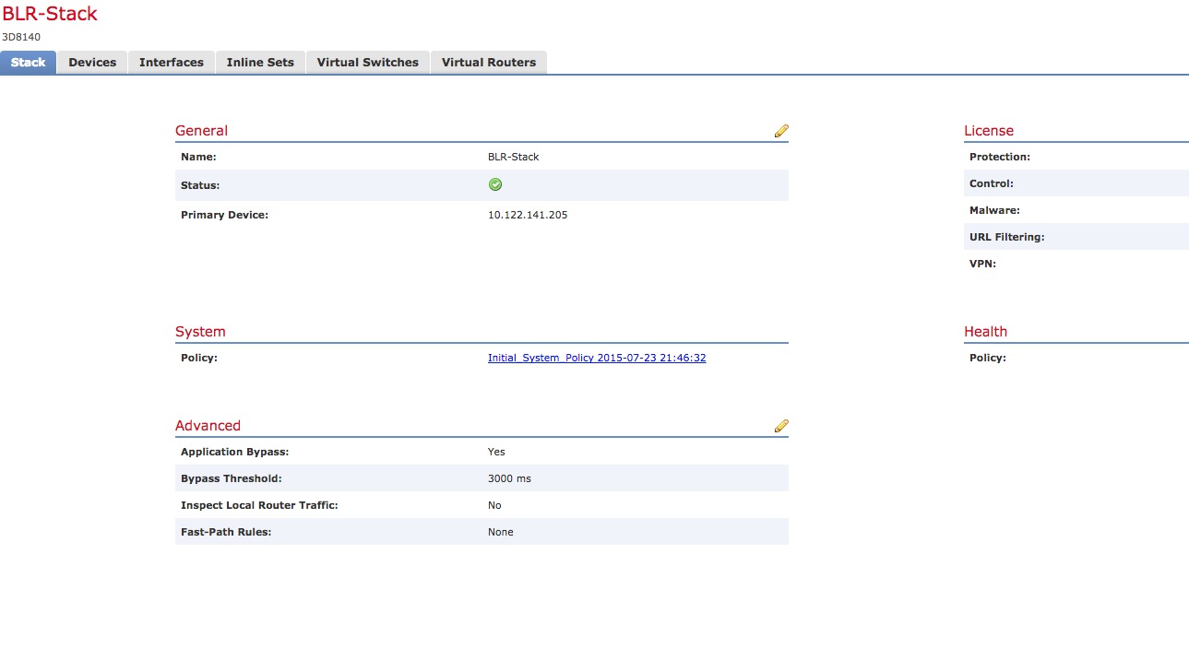Open the Devices tab
1189x672 pixels.
92,63
